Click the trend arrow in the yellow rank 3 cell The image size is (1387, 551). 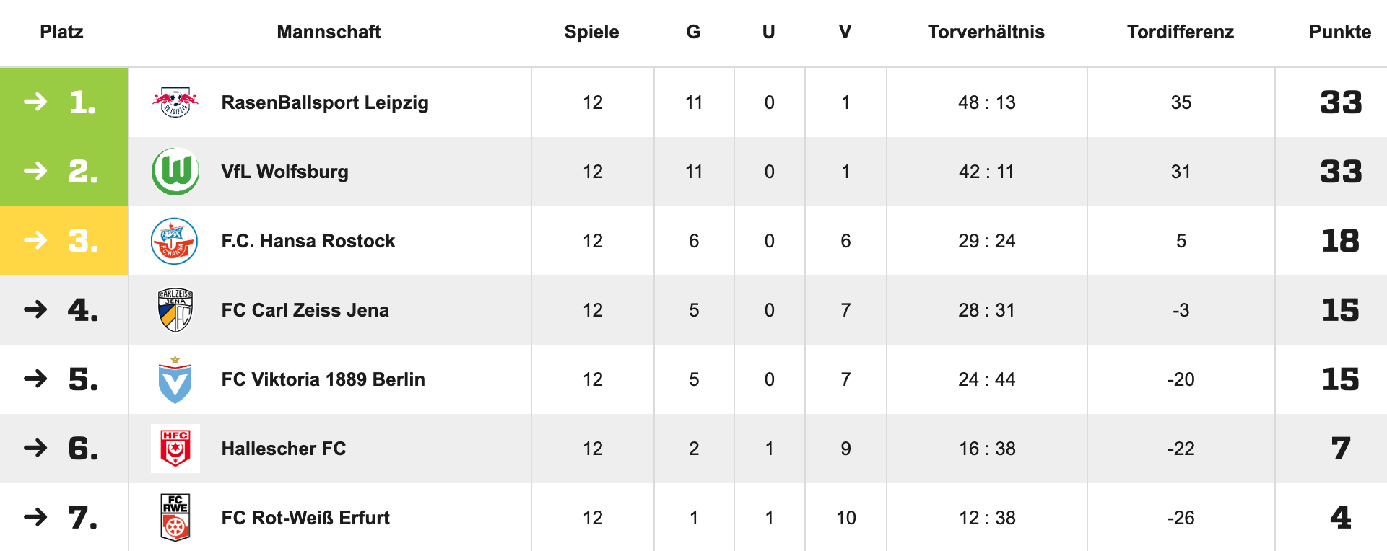(x=35, y=240)
